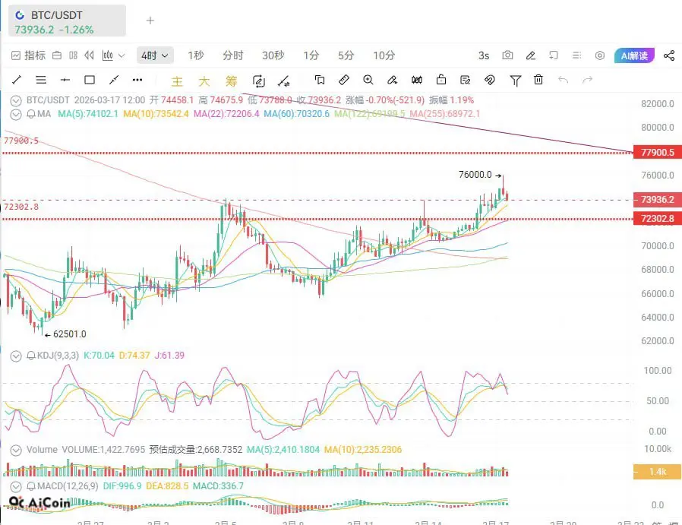Switch to the 30秒 timeframe
Screen dimensions: 682x525
point(273,55)
